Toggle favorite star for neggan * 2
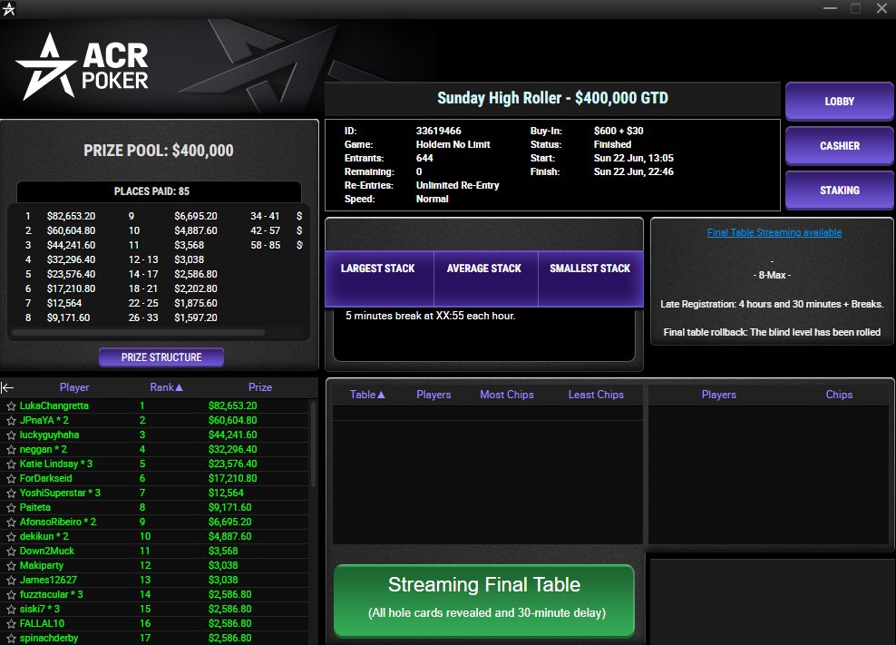896x645 pixels. click(11, 449)
